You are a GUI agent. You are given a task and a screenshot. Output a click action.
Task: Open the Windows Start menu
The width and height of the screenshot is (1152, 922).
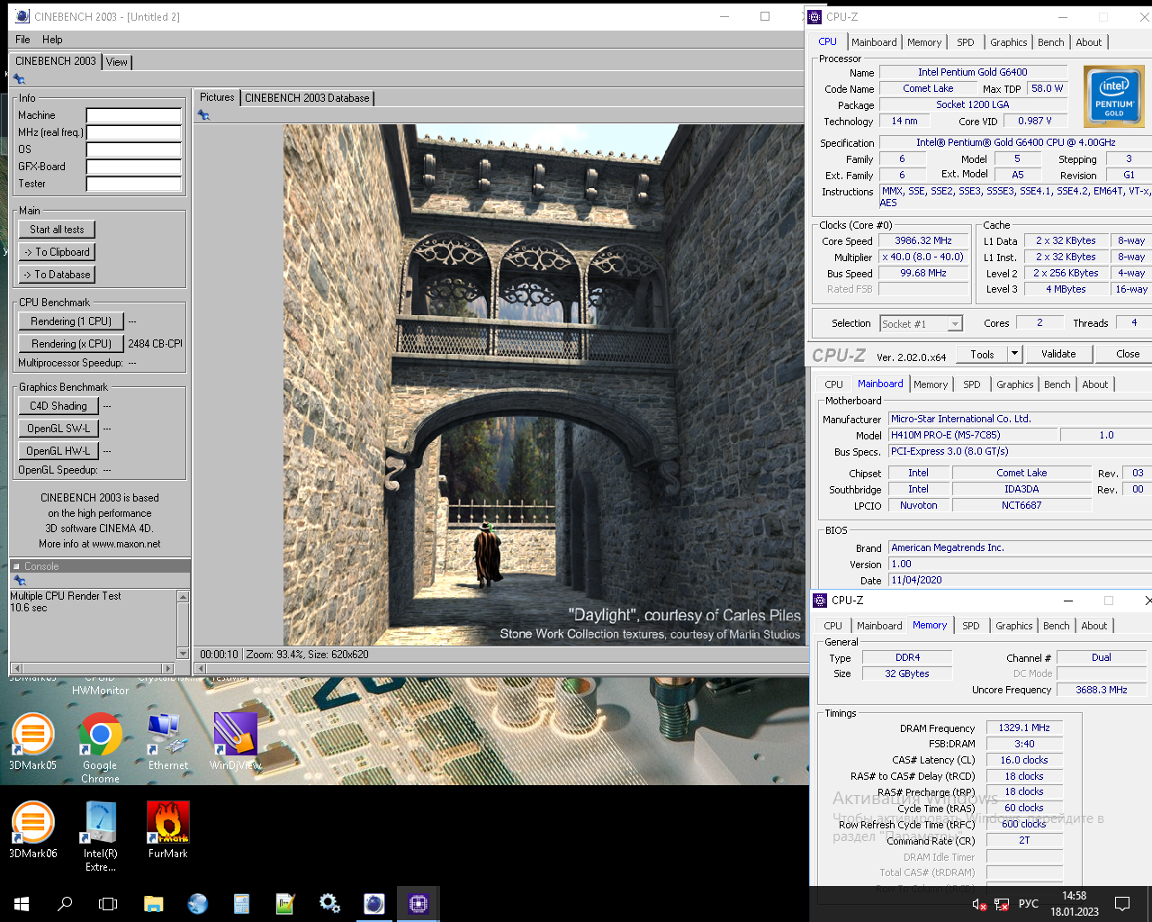point(22,904)
